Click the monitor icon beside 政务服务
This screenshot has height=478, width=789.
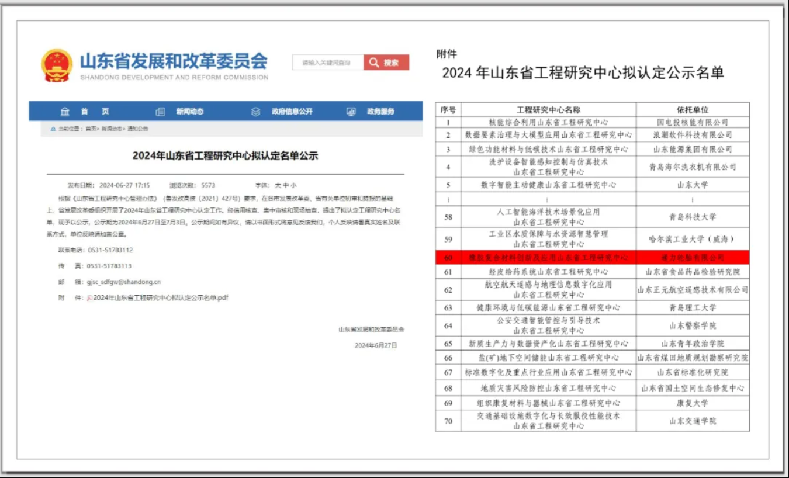coord(351,112)
